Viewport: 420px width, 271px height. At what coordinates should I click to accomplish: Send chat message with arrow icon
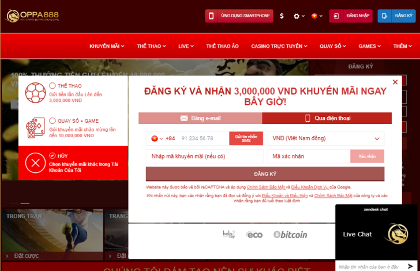tap(410, 266)
